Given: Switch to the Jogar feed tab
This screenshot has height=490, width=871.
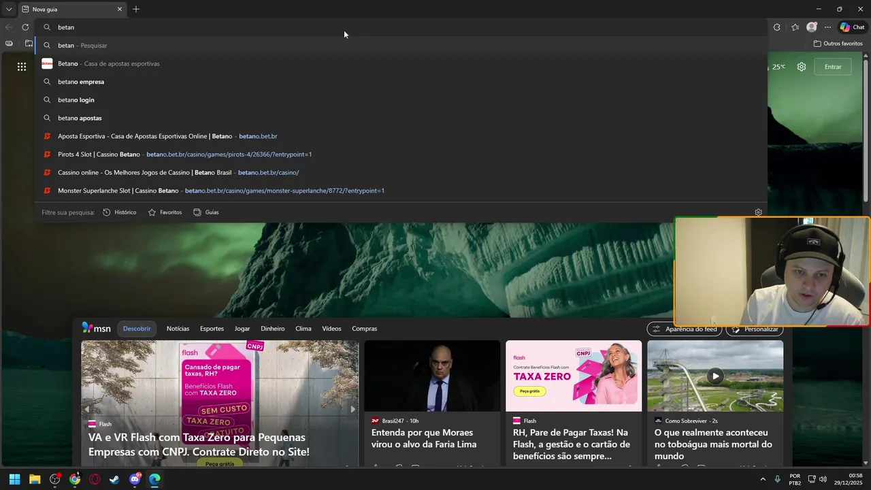Looking at the screenshot, I should click(x=242, y=329).
